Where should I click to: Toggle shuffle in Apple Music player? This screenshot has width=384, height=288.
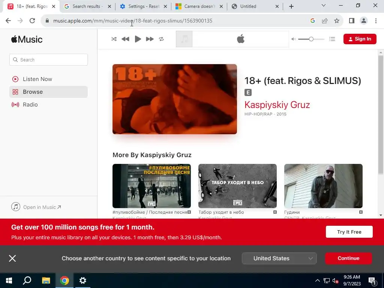114,39
